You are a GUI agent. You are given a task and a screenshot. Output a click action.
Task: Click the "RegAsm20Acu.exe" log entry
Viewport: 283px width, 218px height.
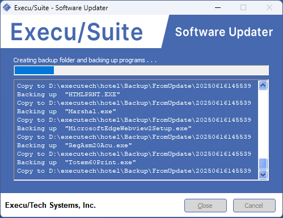click(x=74, y=146)
